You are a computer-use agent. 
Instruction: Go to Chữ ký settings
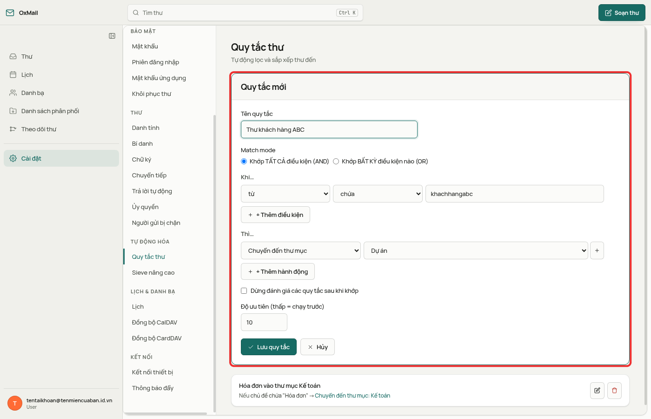tap(141, 159)
